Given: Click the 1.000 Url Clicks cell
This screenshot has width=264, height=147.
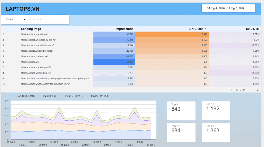Looking at the screenshot, I should [x=172, y=56].
